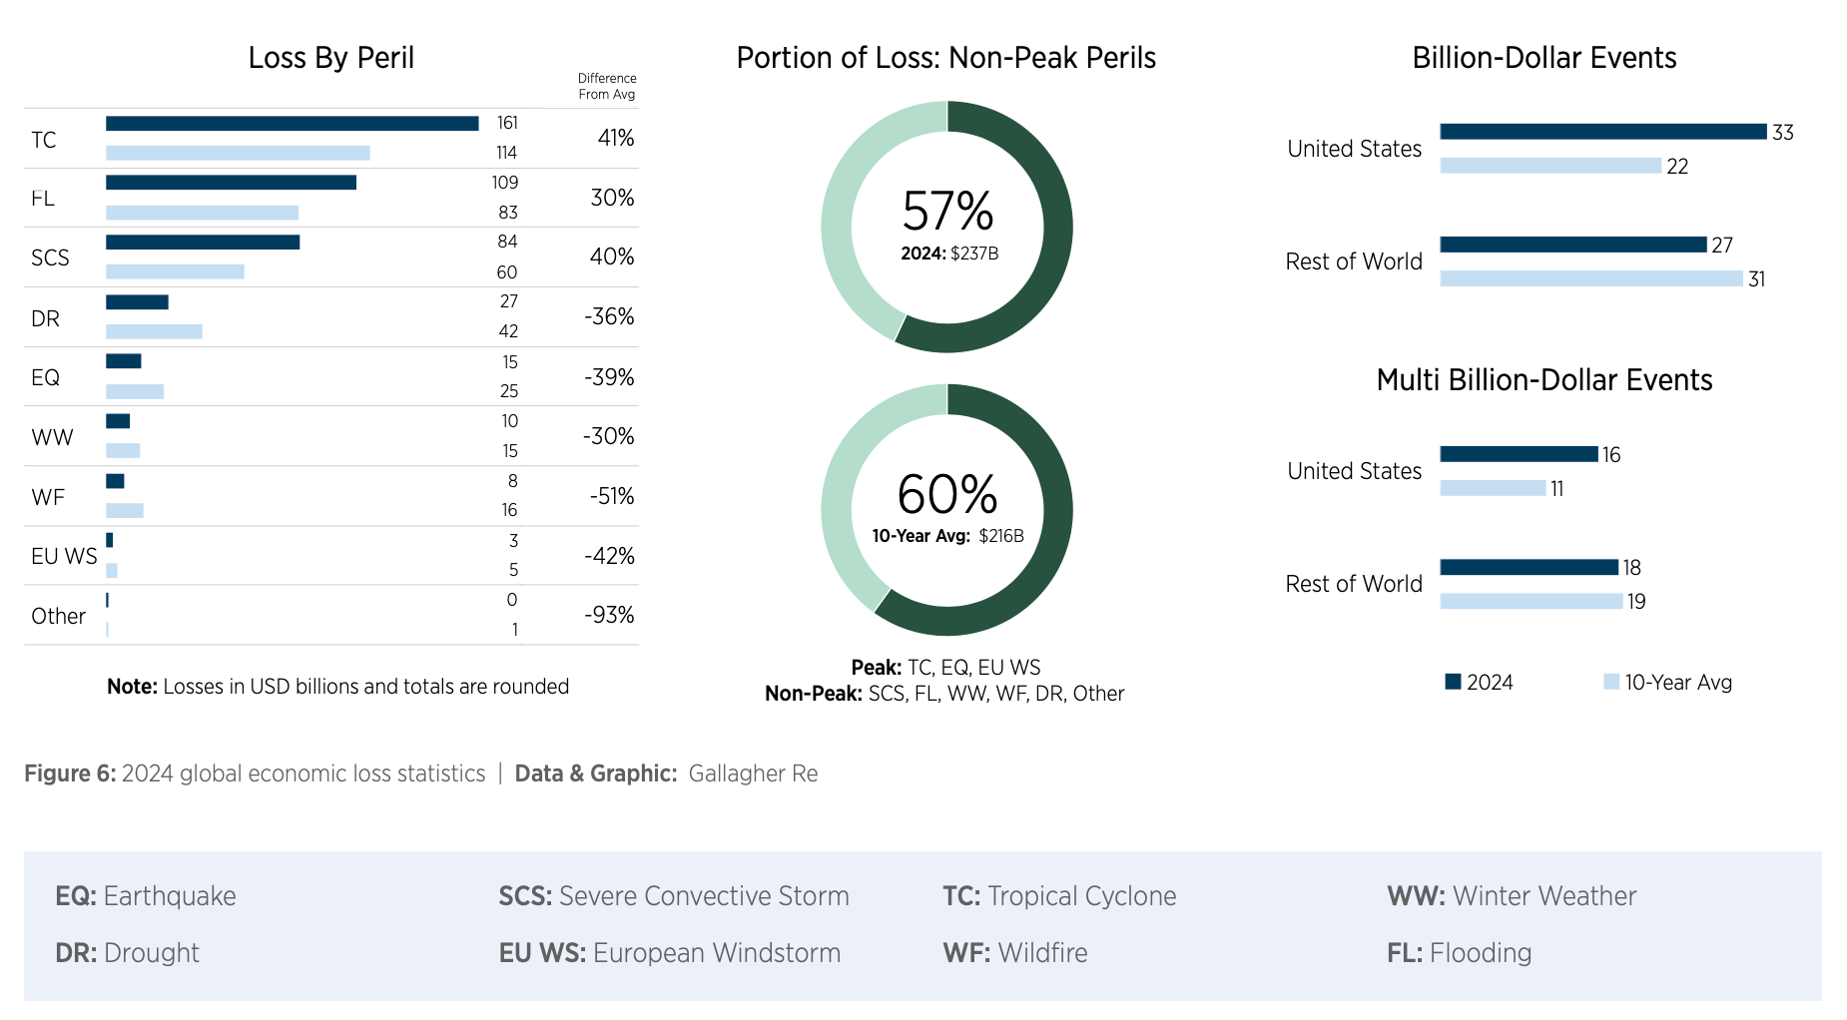The height and width of the screenshot is (1020, 1847).
Task: Click the light blue 10-Year Avg legend swatch
Action: [1610, 682]
